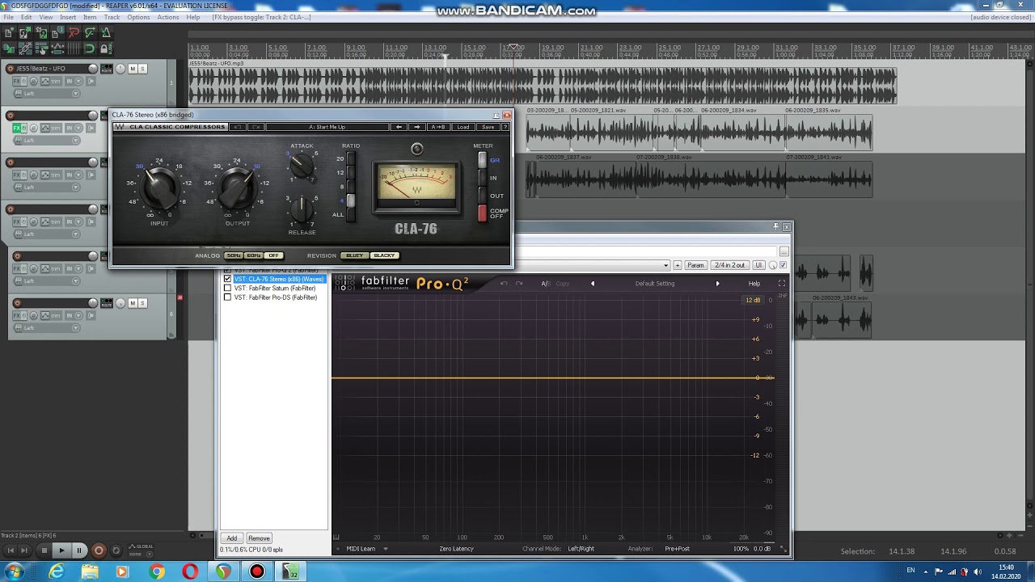Open the Insert menu
The image size is (1035, 582).
[68, 17]
